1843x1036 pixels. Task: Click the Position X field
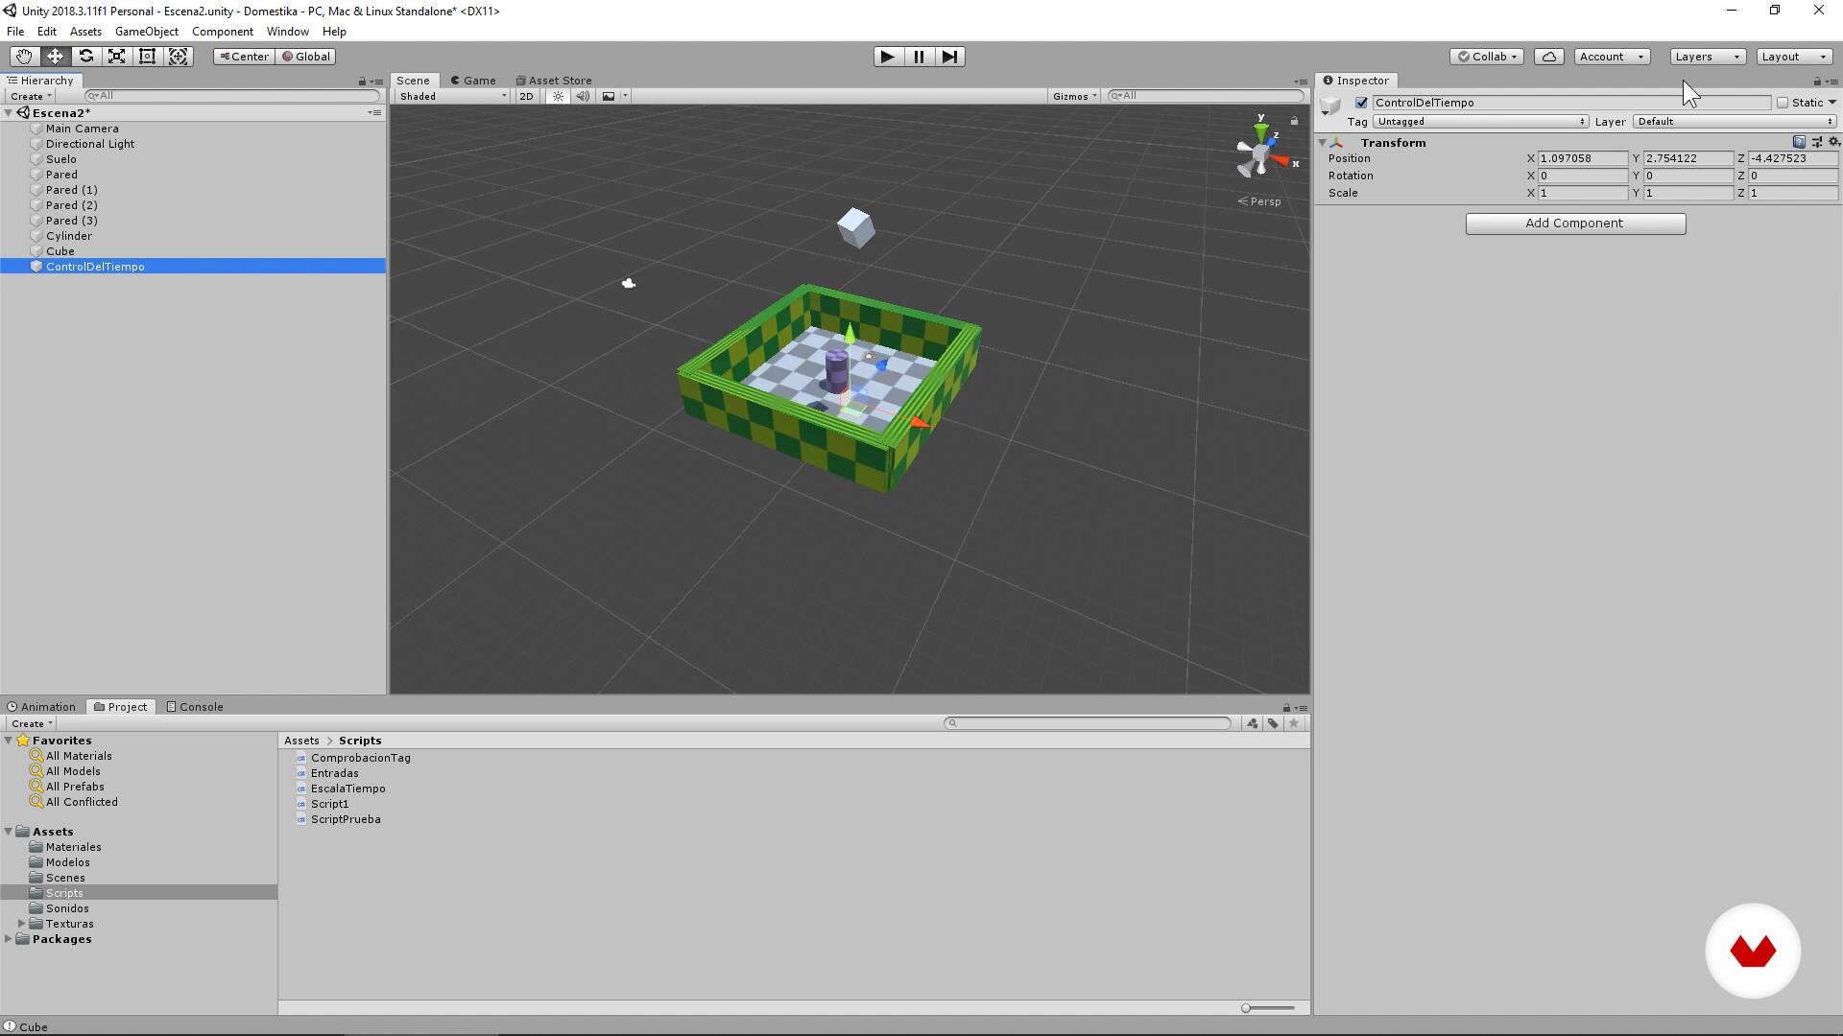[1583, 158]
